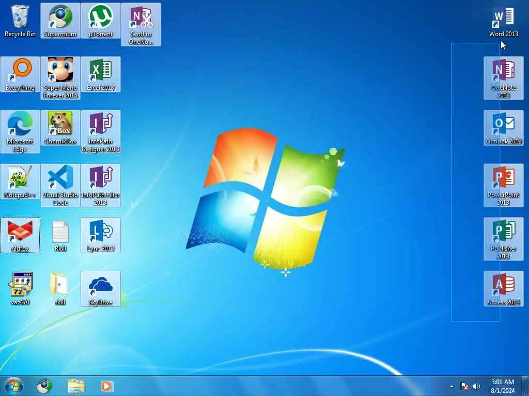Launch Windows Media Player from the taskbar
Image resolution: width=529 pixels, height=396 pixels.
[x=107, y=386]
